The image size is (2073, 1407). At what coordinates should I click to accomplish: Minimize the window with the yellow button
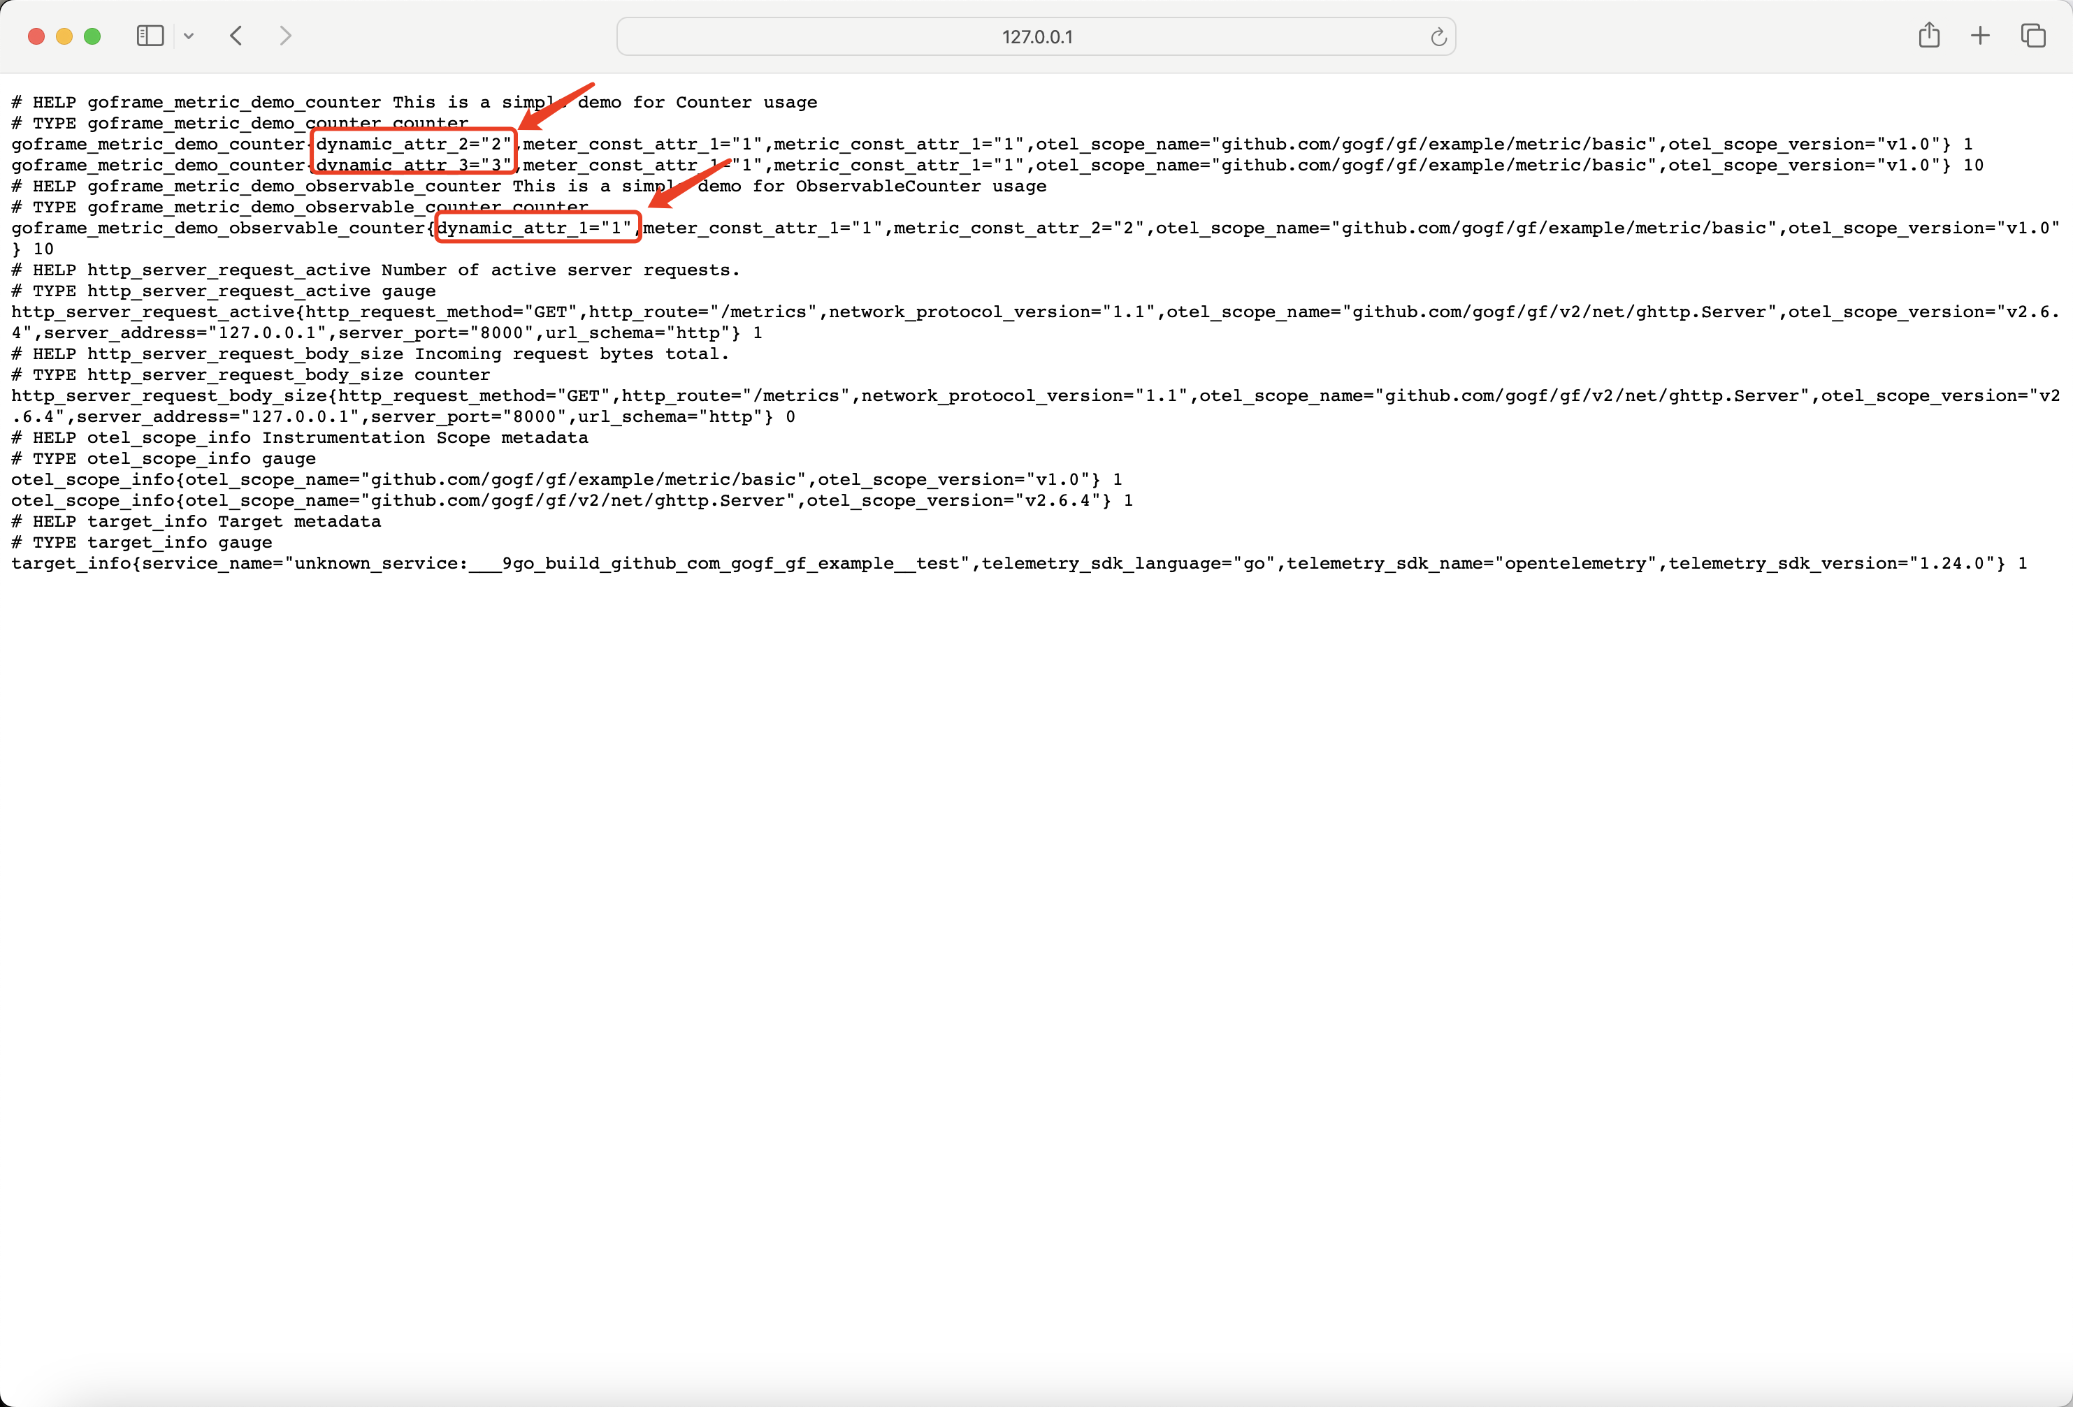[x=64, y=36]
